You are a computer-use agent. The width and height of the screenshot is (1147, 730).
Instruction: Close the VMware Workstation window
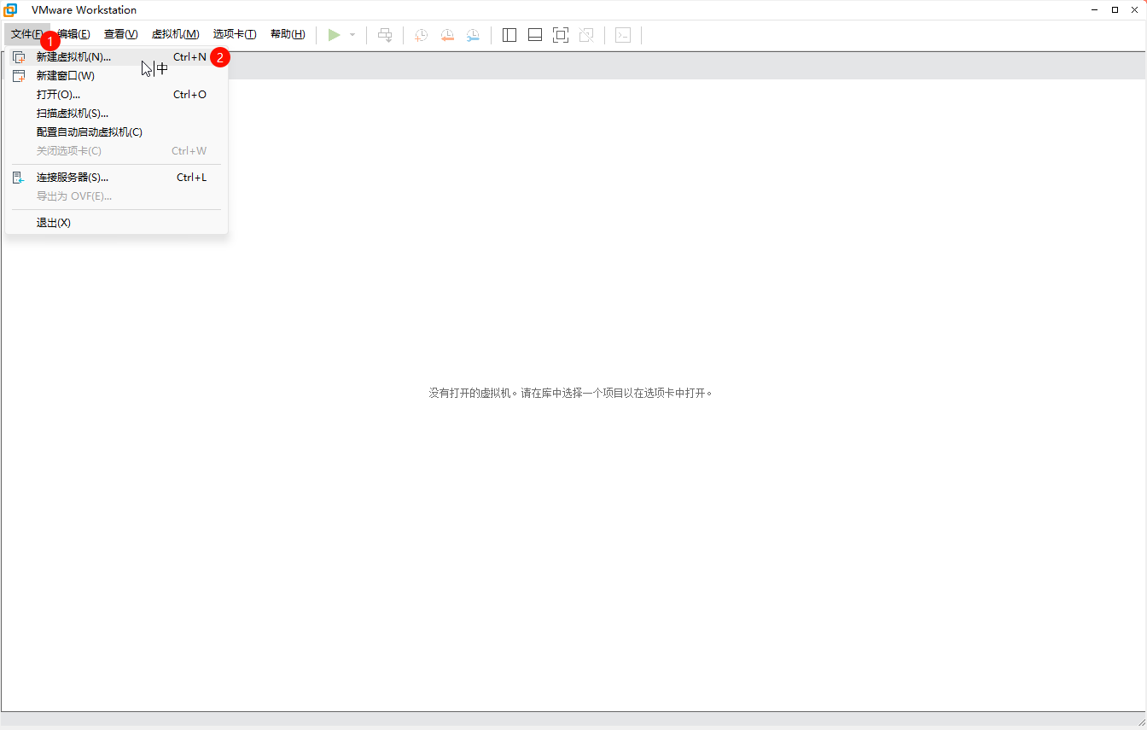click(1134, 9)
